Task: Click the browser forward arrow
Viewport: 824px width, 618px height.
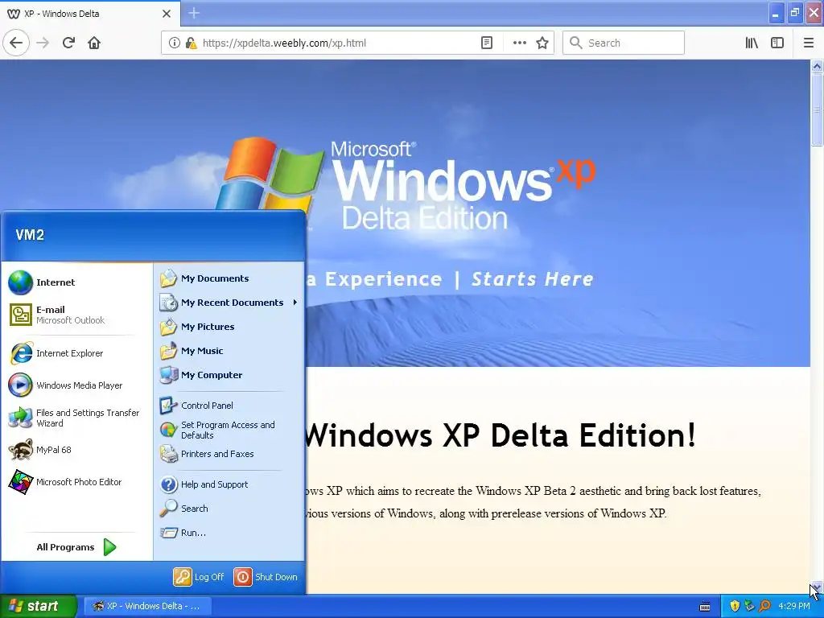Action: (x=43, y=43)
